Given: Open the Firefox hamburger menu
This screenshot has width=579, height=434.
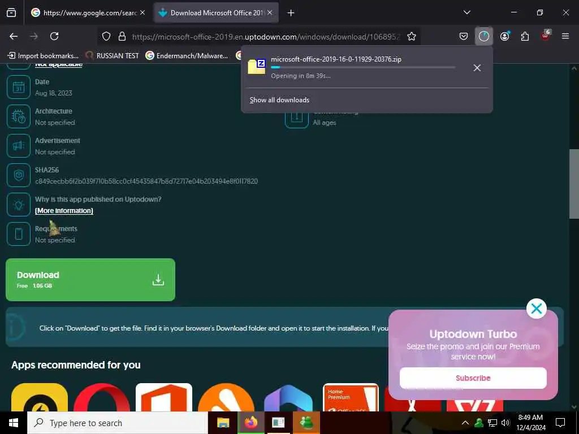Looking at the screenshot, I should 565,36.
